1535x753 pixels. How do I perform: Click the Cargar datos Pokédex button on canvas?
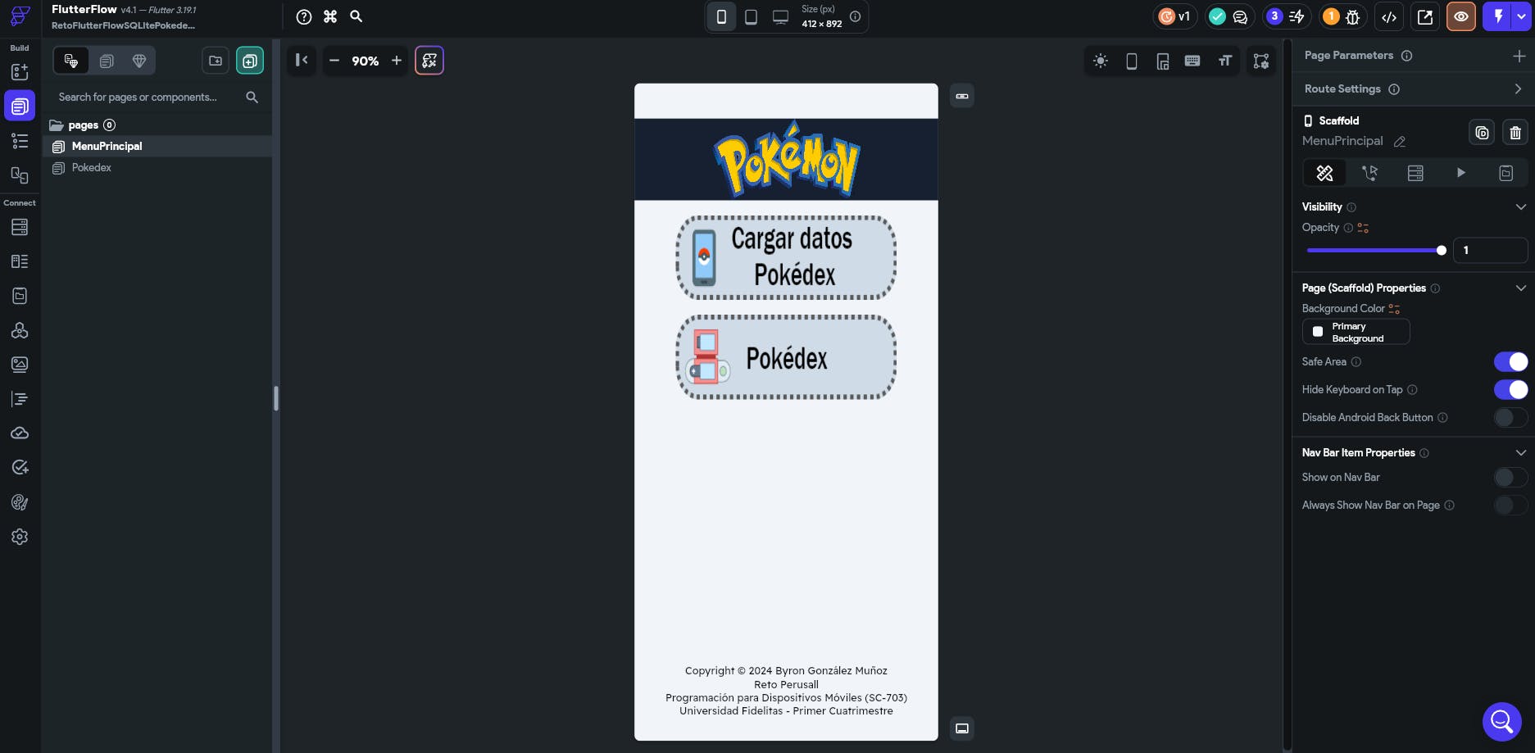tap(786, 257)
